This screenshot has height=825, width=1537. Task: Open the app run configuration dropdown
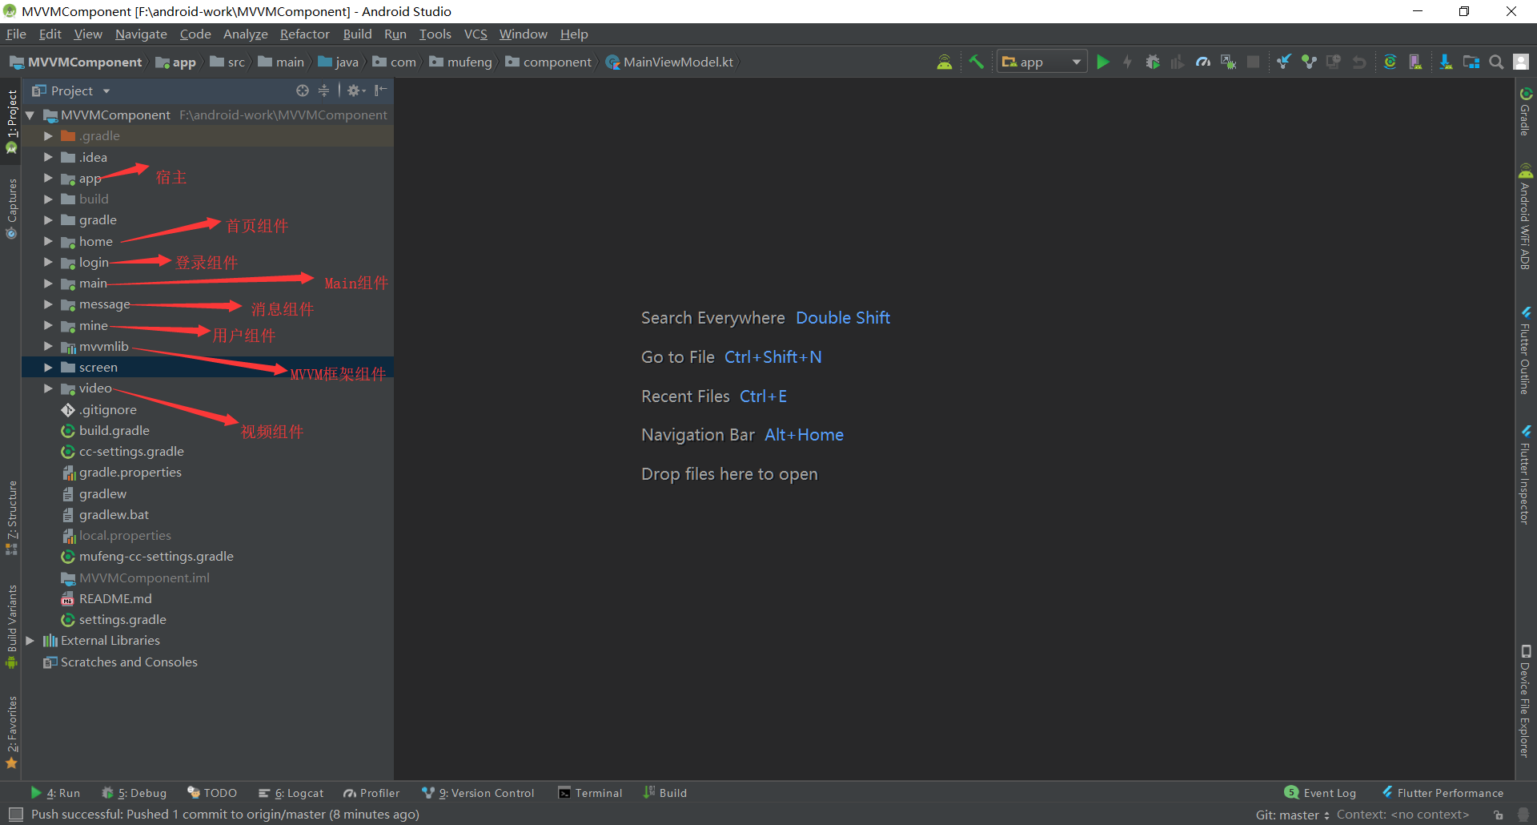point(1041,62)
